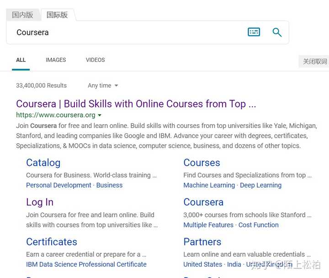Click the Multiple Features link
329x278 pixels.
click(208, 225)
